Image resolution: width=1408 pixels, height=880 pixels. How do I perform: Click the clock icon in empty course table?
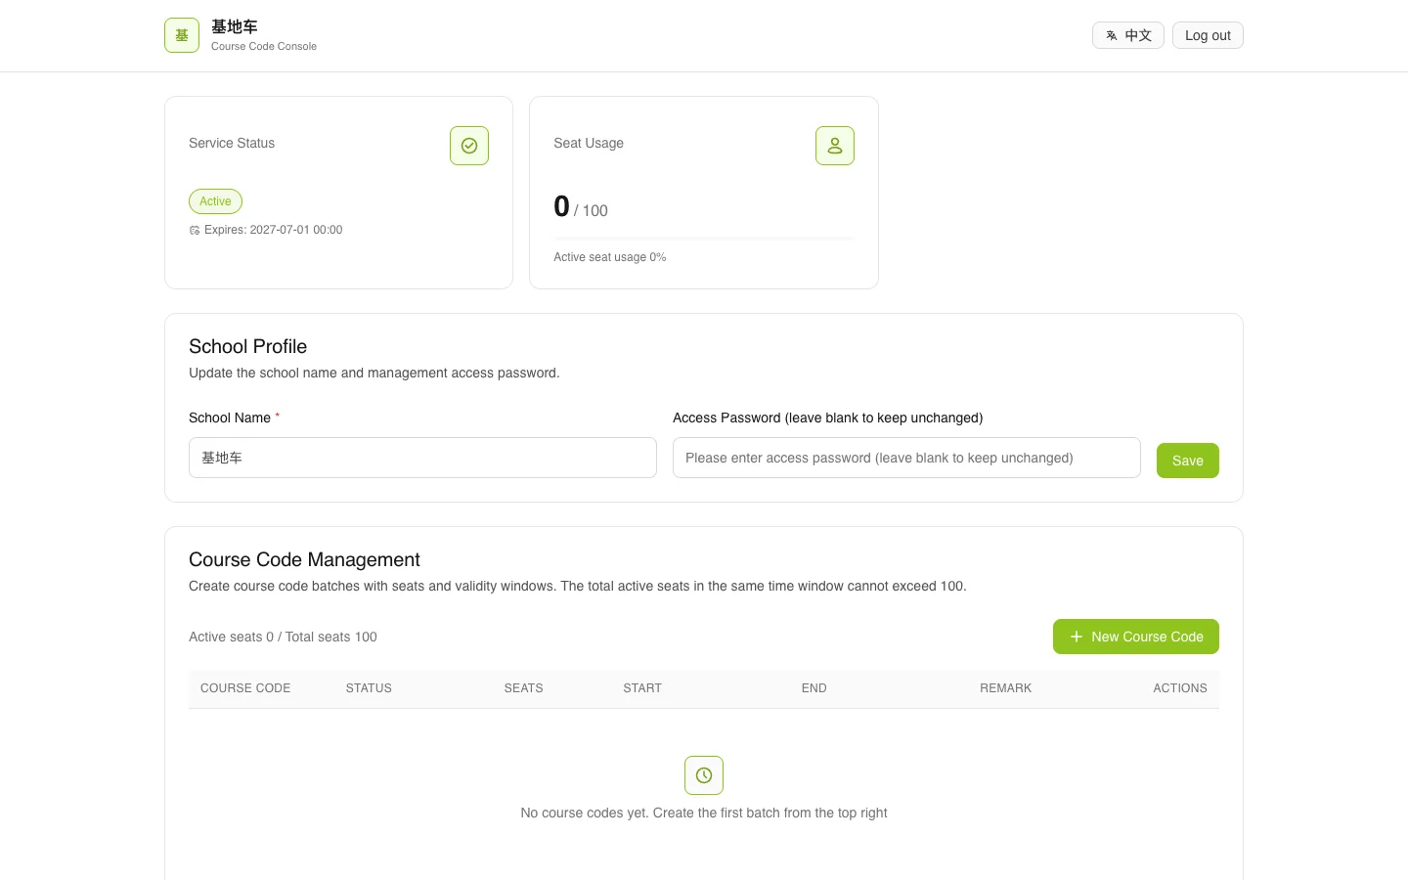point(704,775)
